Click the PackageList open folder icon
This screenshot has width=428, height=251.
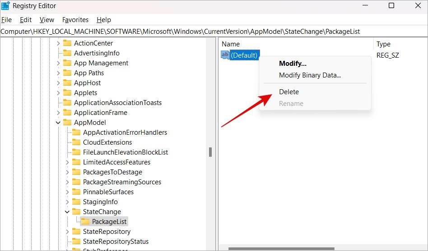[x=85, y=222]
